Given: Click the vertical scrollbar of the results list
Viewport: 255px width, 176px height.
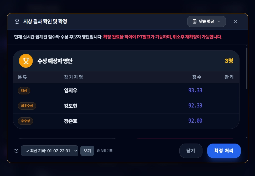Looking at the screenshot, I should (x=246, y=68).
